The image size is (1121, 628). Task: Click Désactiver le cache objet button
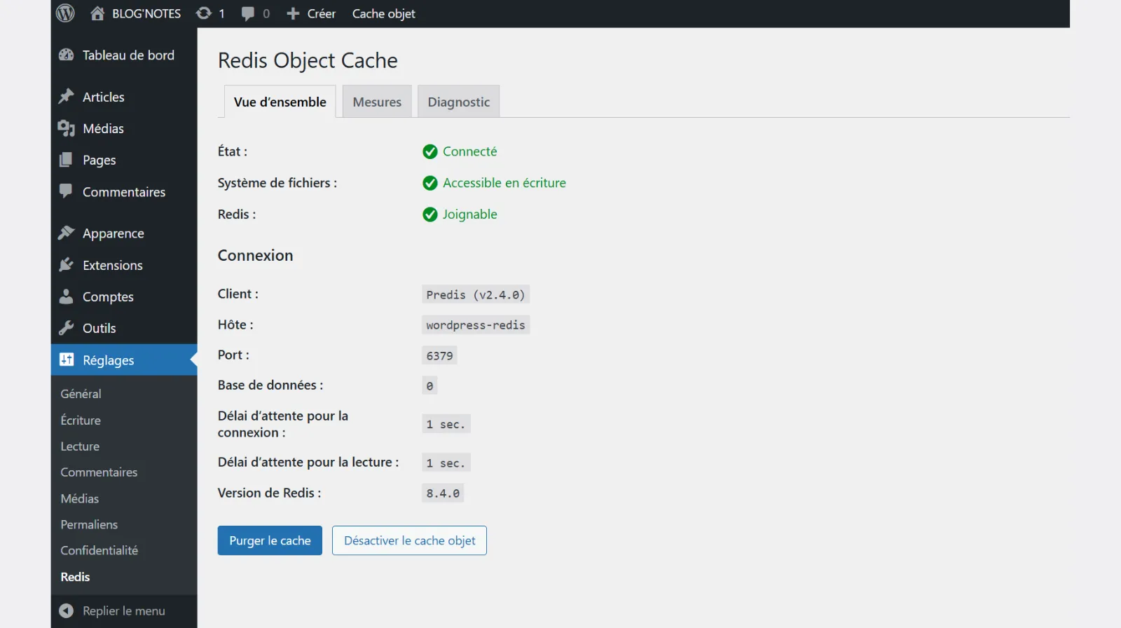[409, 540]
